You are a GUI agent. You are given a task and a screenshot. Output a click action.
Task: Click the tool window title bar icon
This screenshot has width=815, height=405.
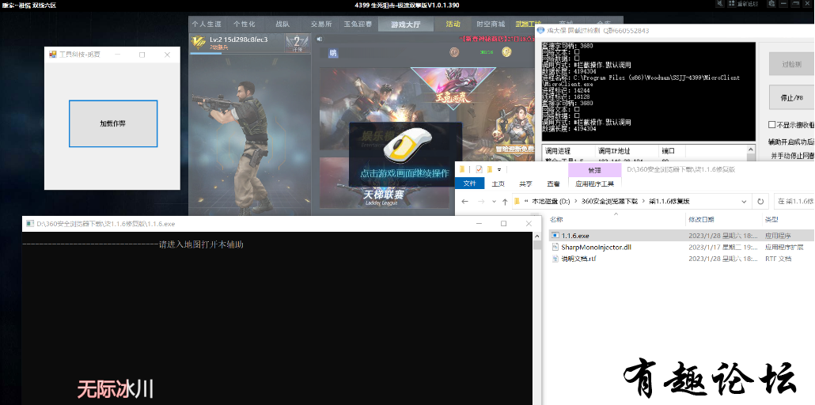tap(52, 54)
